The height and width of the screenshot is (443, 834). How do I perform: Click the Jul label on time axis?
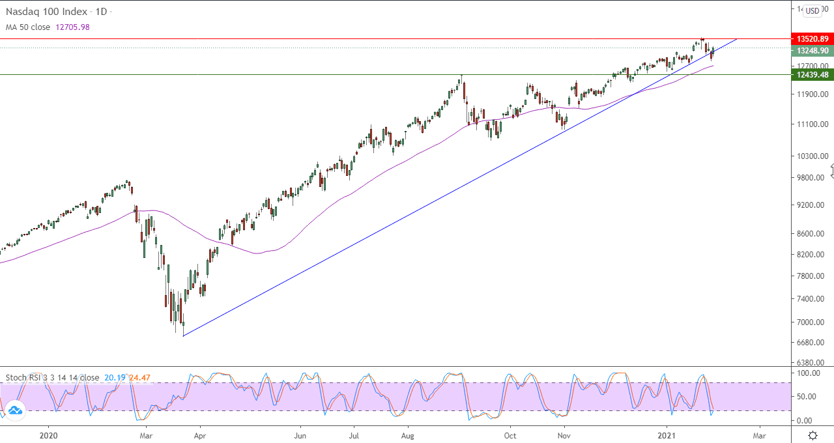353,435
